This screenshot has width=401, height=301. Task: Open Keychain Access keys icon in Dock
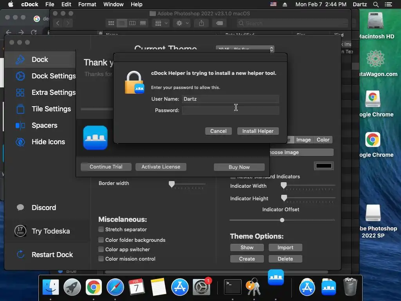(x=254, y=287)
